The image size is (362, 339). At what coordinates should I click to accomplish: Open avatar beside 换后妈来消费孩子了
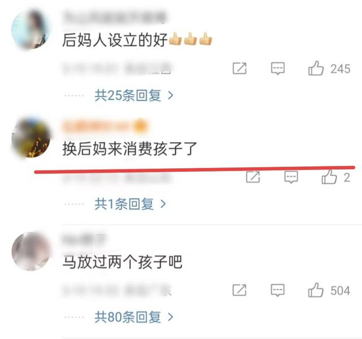pyautogui.click(x=31, y=138)
